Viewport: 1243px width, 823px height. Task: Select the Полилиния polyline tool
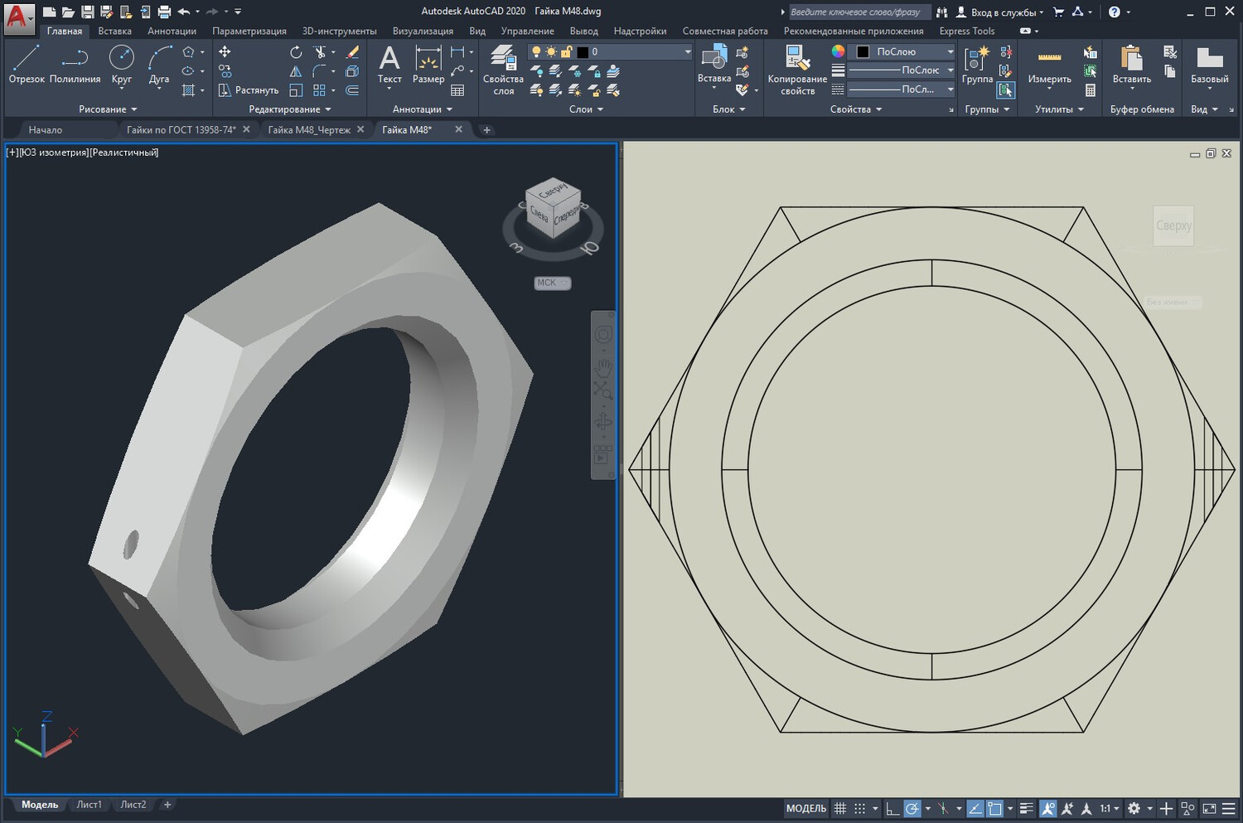[75, 65]
